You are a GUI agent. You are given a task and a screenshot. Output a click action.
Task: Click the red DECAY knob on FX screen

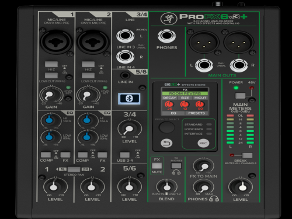pyautogui.click(x=169, y=105)
